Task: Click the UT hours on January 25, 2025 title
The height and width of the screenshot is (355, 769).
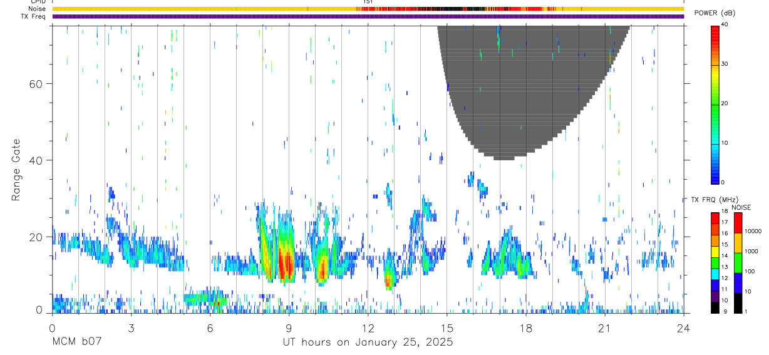Action: click(367, 342)
